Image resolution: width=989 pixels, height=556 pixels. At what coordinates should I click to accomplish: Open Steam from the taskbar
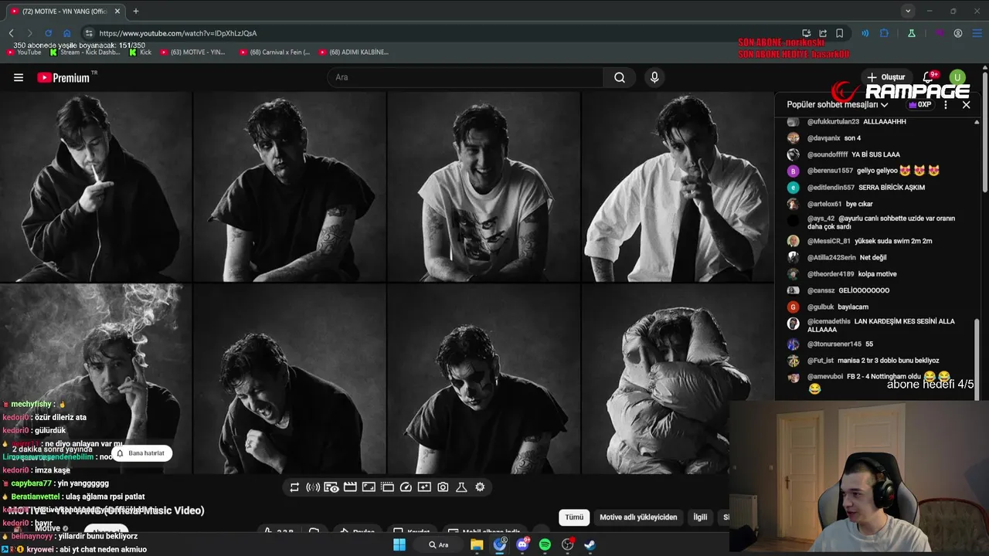tap(590, 544)
